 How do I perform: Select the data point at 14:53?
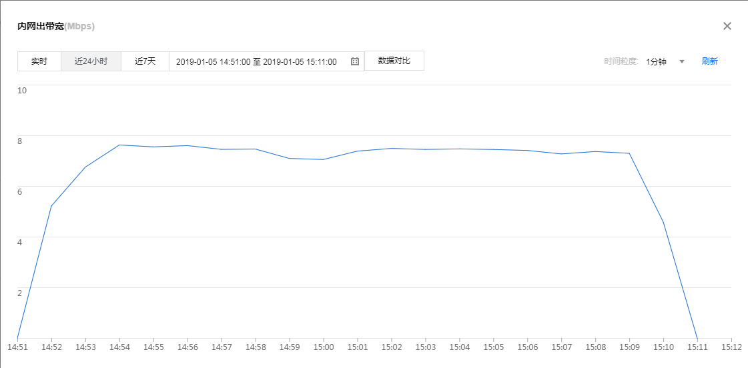coord(85,167)
